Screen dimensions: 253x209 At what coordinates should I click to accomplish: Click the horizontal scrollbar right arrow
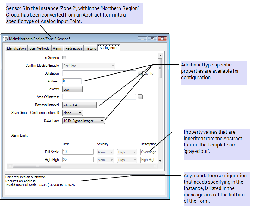click(x=155, y=166)
